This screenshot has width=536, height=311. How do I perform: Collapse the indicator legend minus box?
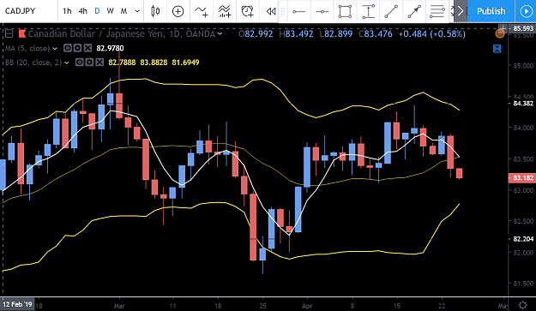pyautogui.click(x=9, y=33)
